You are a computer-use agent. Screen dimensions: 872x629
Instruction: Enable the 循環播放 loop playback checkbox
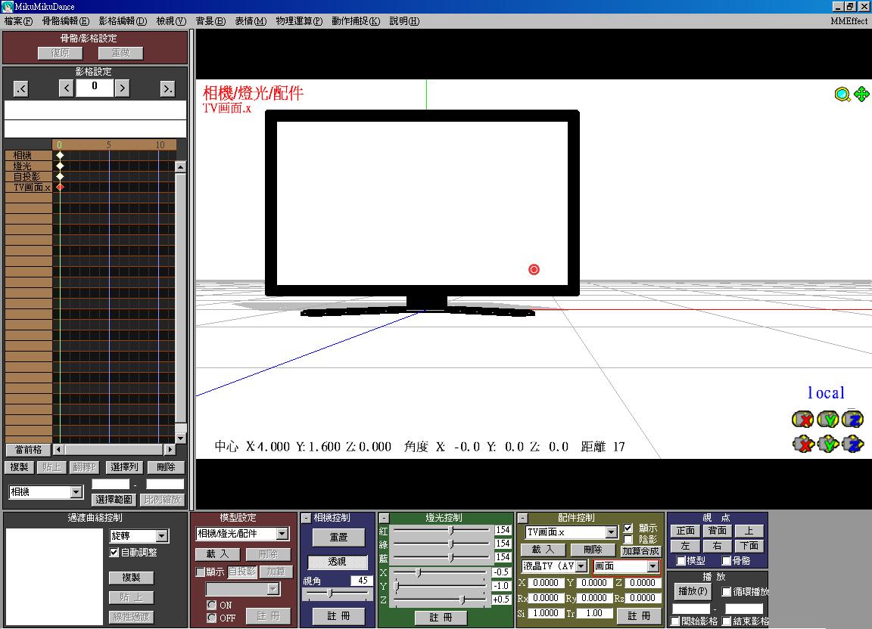pos(726,592)
